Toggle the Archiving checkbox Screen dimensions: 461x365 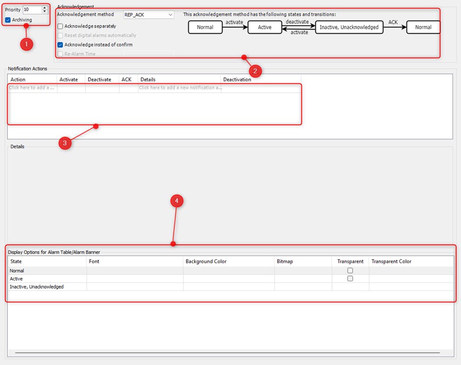(8, 20)
